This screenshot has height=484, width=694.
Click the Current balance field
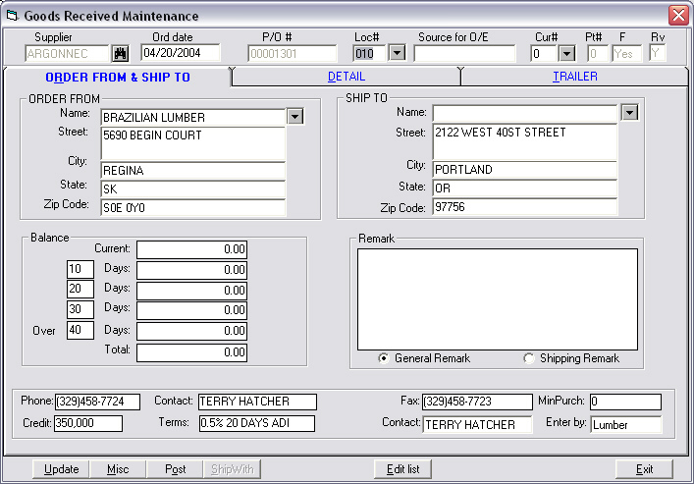(x=191, y=249)
